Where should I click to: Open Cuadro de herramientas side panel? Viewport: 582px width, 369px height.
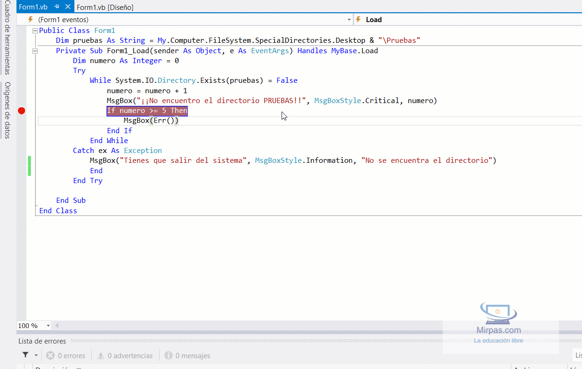click(x=7, y=38)
